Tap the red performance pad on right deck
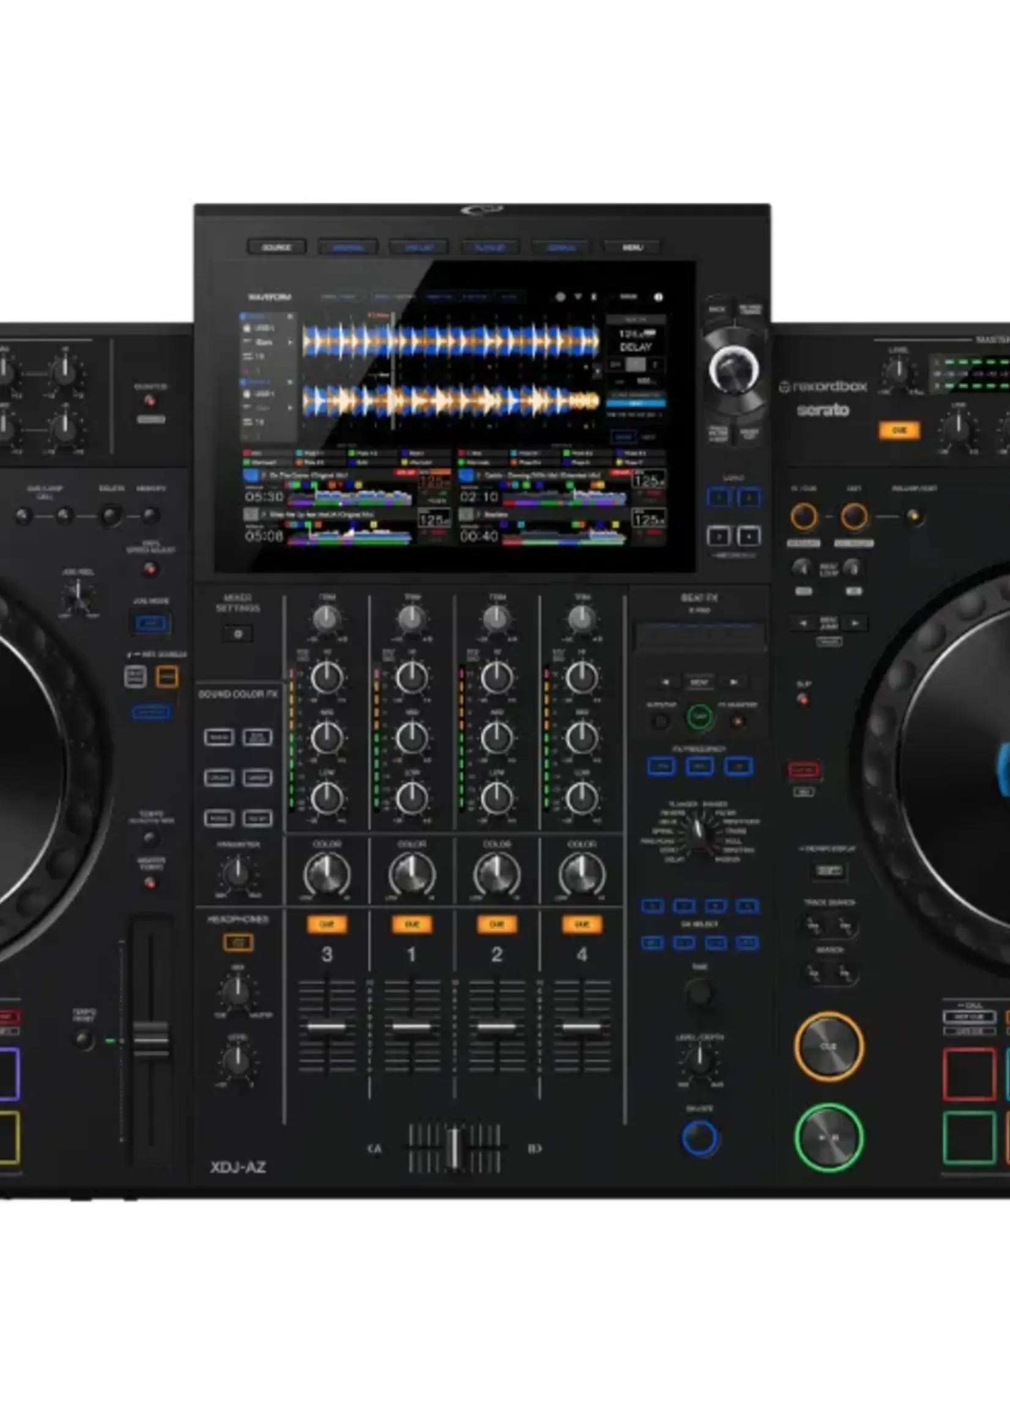 [x=970, y=1075]
